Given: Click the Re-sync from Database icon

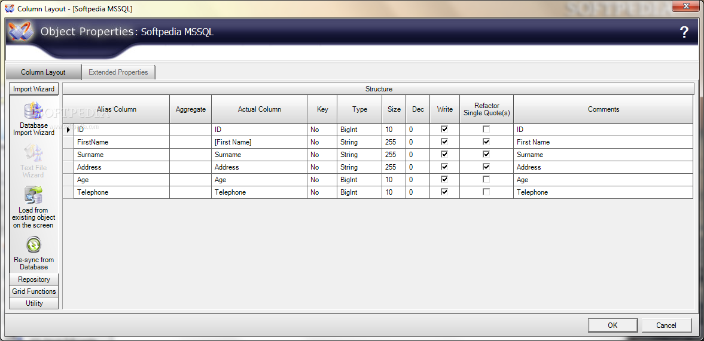Looking at the screenshot, I should click(33, 245).
